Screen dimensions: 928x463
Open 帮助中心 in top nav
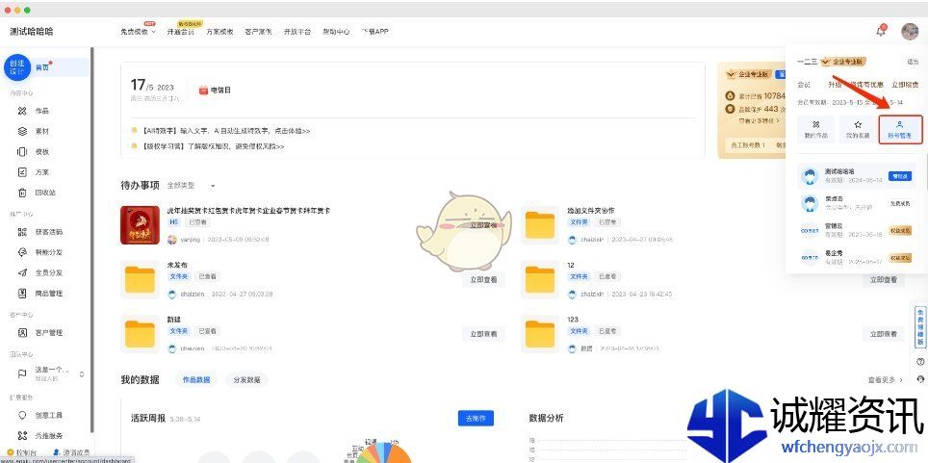pyautogui.click(x=336, y=32)
